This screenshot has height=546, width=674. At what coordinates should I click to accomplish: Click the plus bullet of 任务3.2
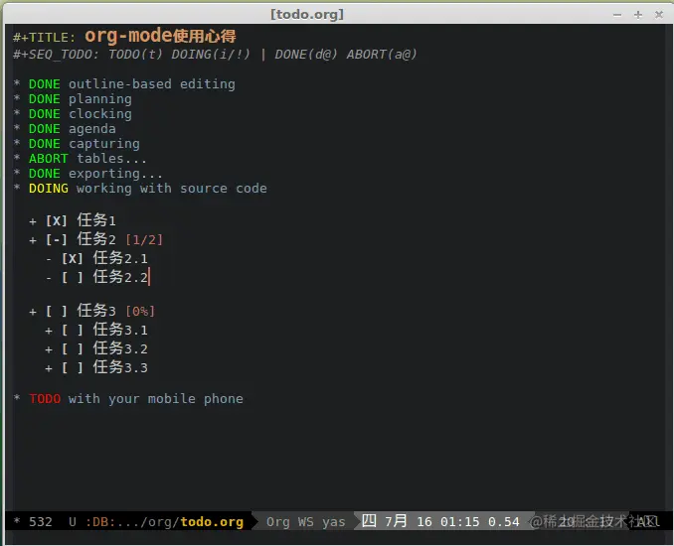[49, 349]
